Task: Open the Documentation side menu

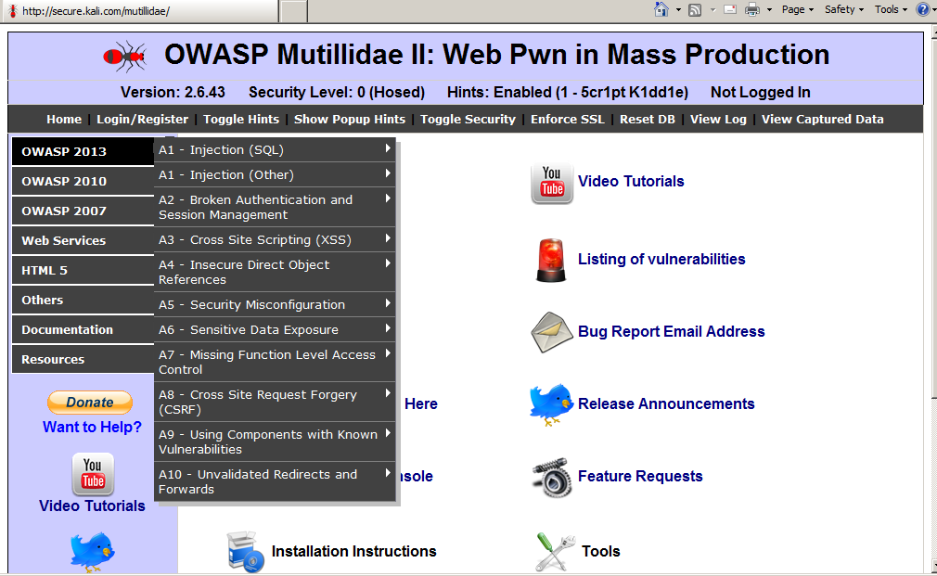Action: tap(83, 330)
